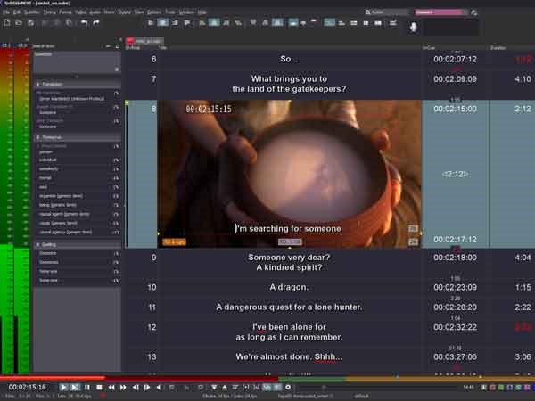This screenshot has height=401, width=535.
Task: Select subtitle 10 'A dragon.'
Action: click(289, 287)
